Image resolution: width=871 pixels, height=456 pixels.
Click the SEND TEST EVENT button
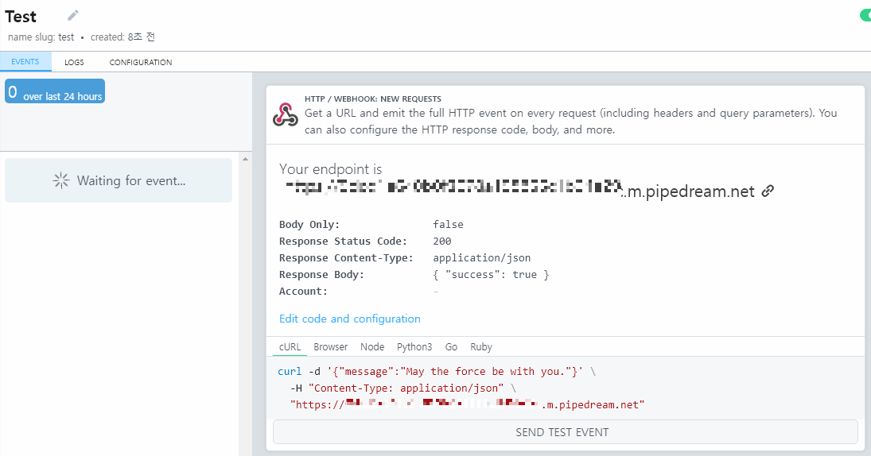coord(566,432)
